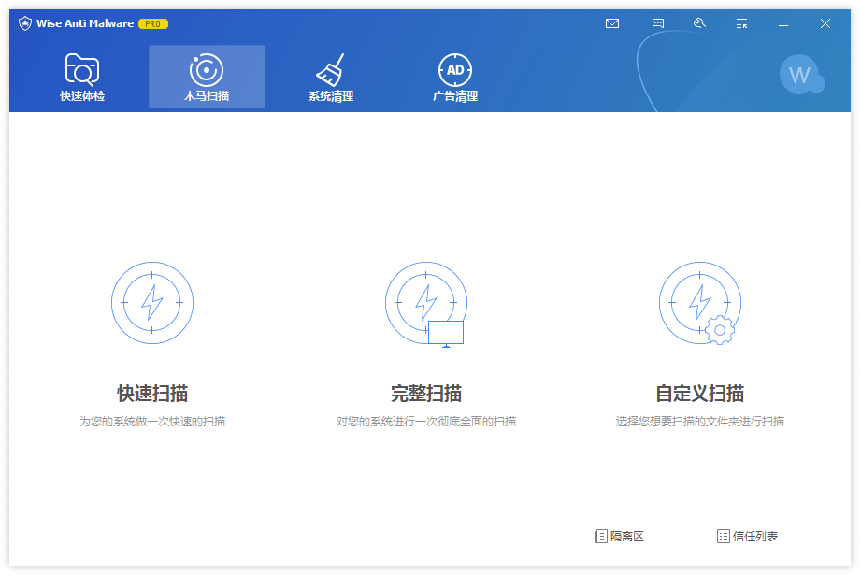Open the 系统清理 broom tab

point(331,78)
